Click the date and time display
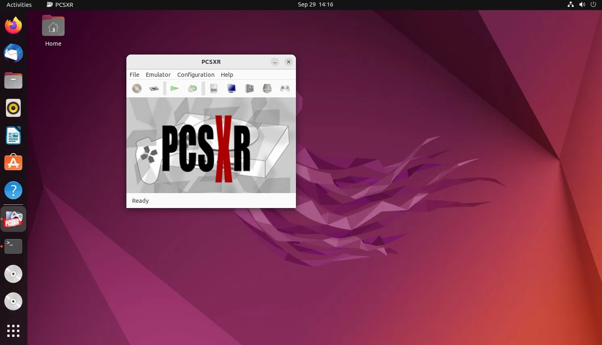The image size is (602, 345). (315, 4)
